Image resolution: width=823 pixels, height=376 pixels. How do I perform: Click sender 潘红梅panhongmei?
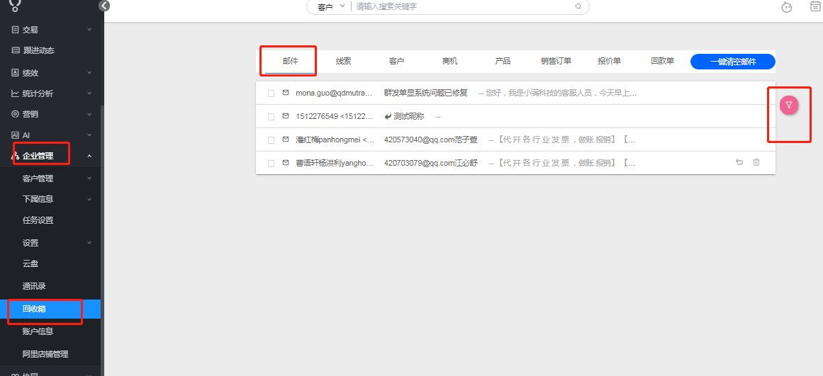point(335,140)
